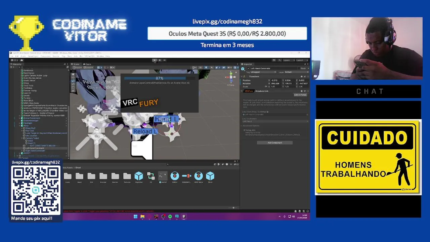Click the Pause button in Unity toolbar
Viewport: 430px width, 242px height.
(x=160, y=60)
